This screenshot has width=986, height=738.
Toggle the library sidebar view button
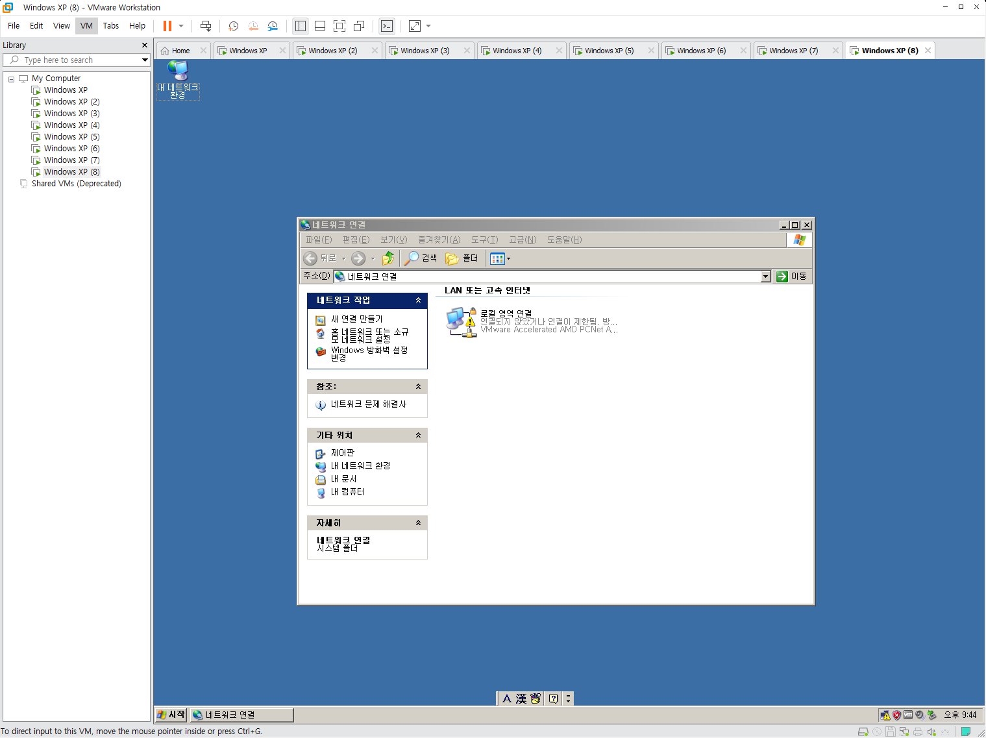[x=301, y=26]
